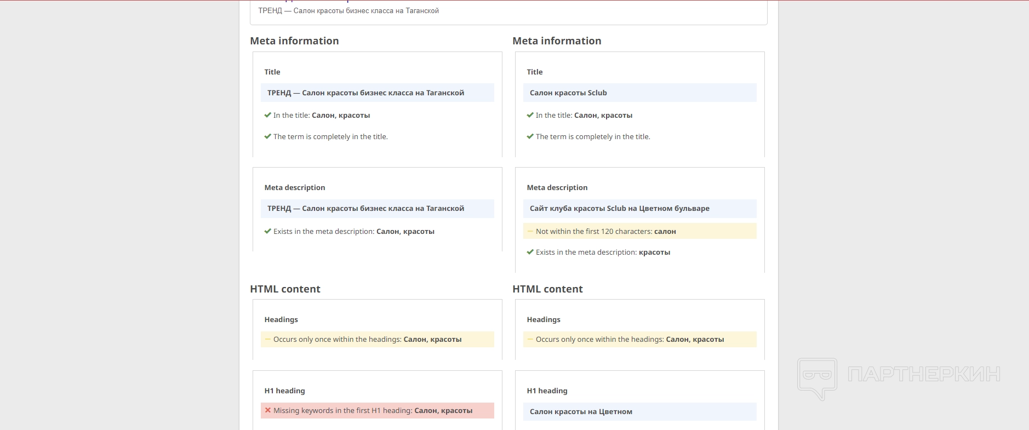
Task: Click left checkmark for 'The term is completely in the title'
Action: 268,136
